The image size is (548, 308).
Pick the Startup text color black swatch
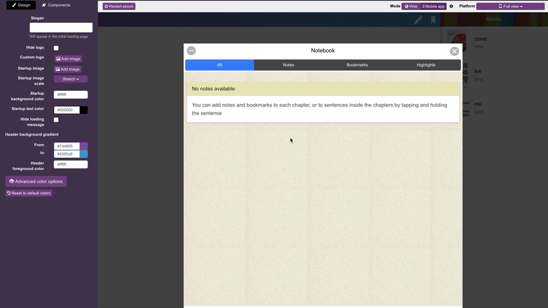84,110
